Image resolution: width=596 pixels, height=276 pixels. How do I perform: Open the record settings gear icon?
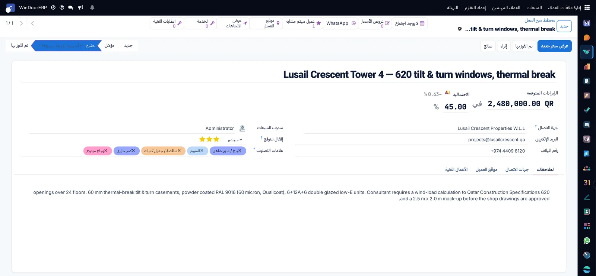coord(460,29)
